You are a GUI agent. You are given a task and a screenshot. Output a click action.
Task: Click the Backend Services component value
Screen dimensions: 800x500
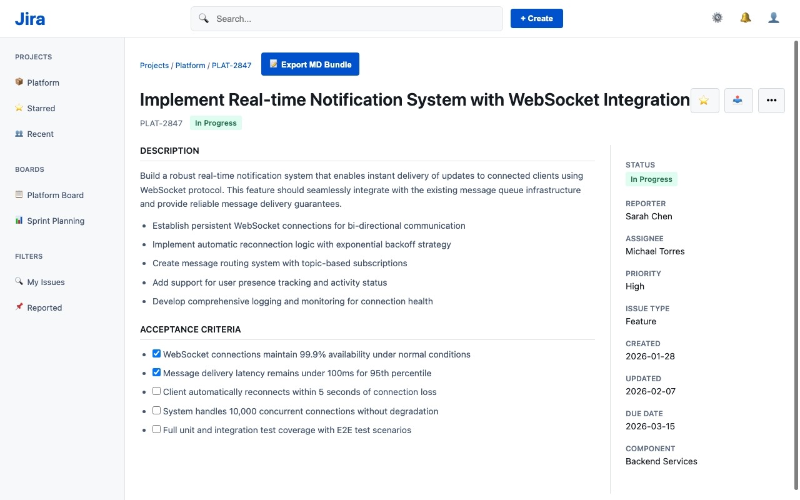point(661,461)
